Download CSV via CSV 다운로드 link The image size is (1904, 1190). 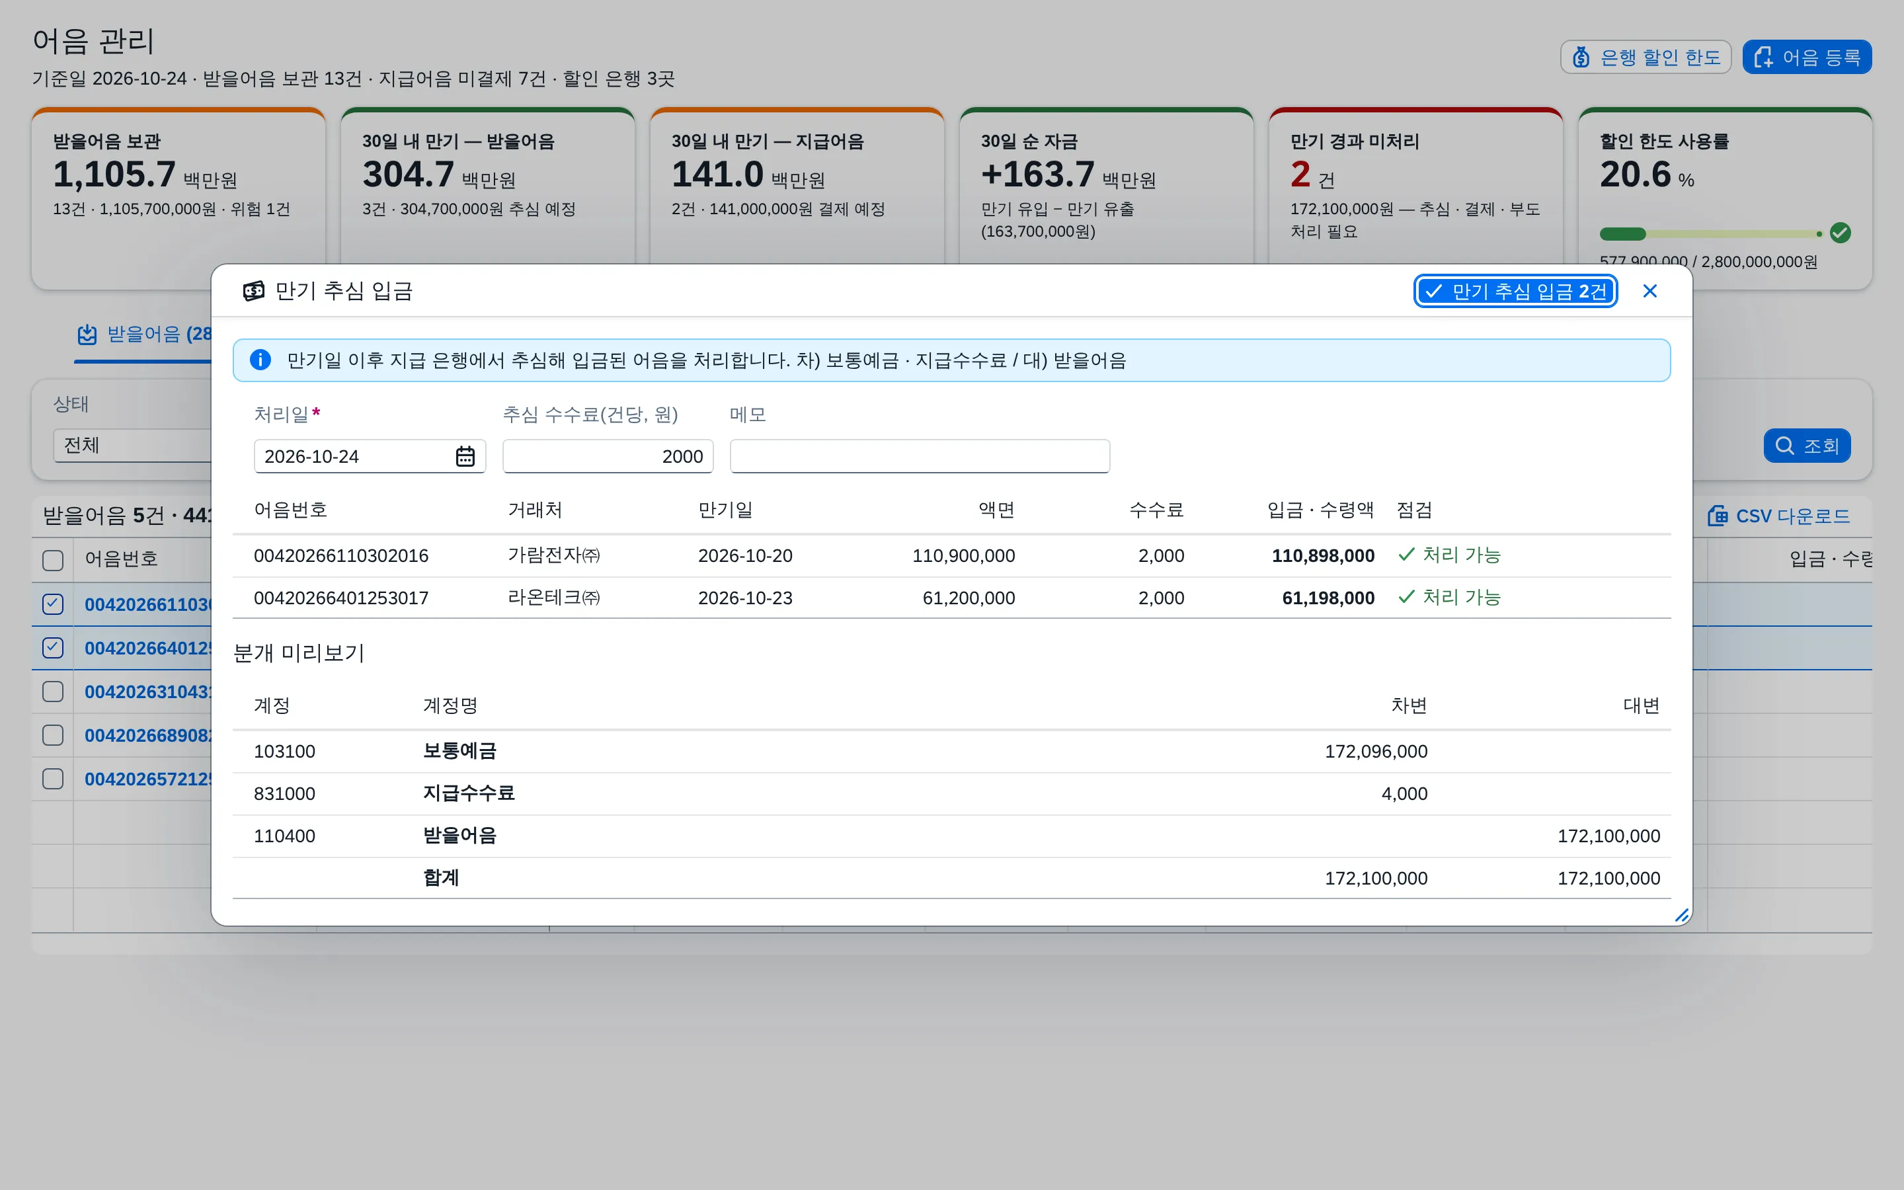point(1778,516)
